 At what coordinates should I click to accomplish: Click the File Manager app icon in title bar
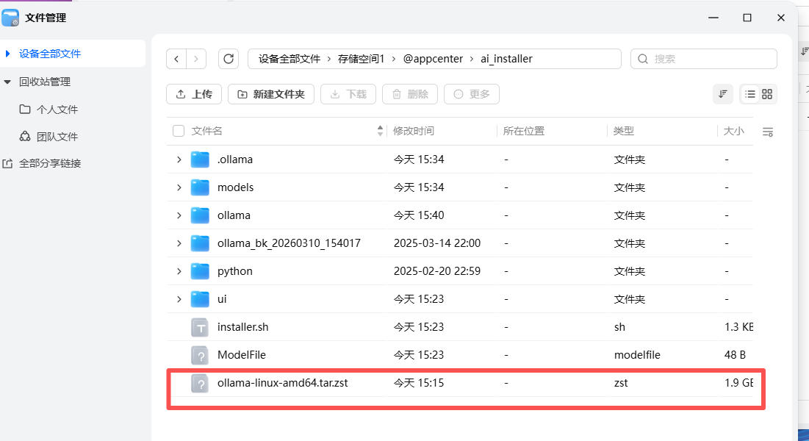tap(10, 18)
